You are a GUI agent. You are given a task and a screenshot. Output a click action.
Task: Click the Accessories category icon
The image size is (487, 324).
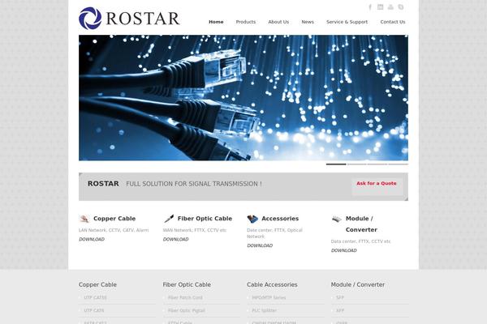(252, 219)
